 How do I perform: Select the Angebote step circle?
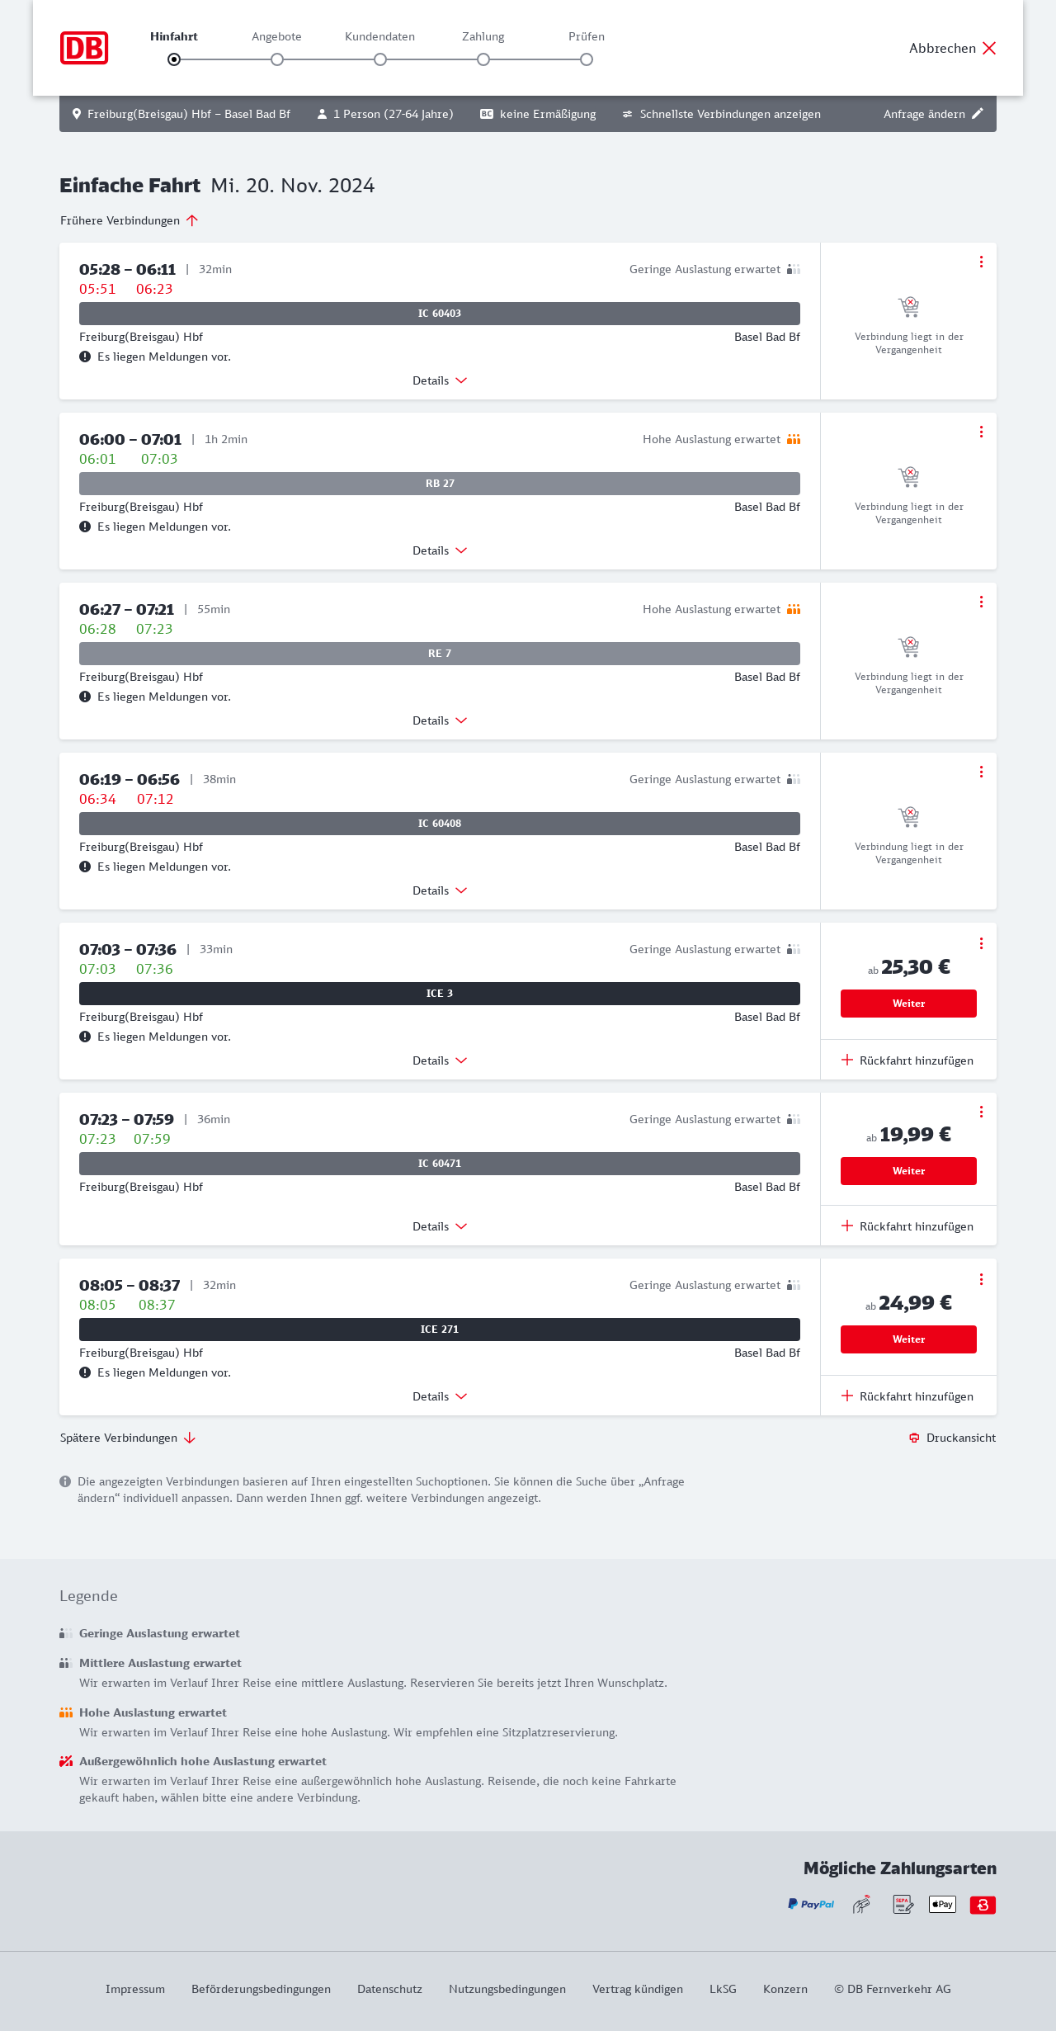point(277,59)
